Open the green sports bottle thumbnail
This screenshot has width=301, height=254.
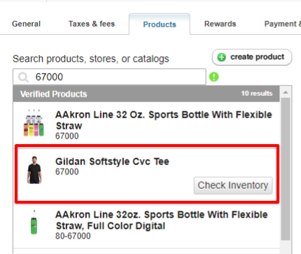[34, 223]
